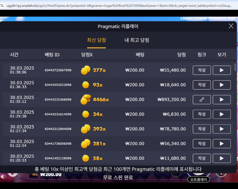Click the ₩11,680.00 win amount
This screenshot has height=189, width=238.
pos(173,158)
